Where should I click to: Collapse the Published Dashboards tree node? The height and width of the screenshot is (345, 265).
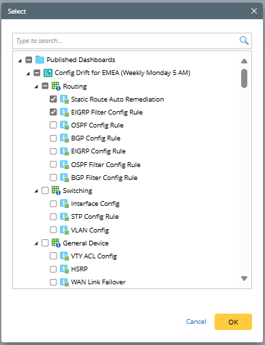coord(20,61)
